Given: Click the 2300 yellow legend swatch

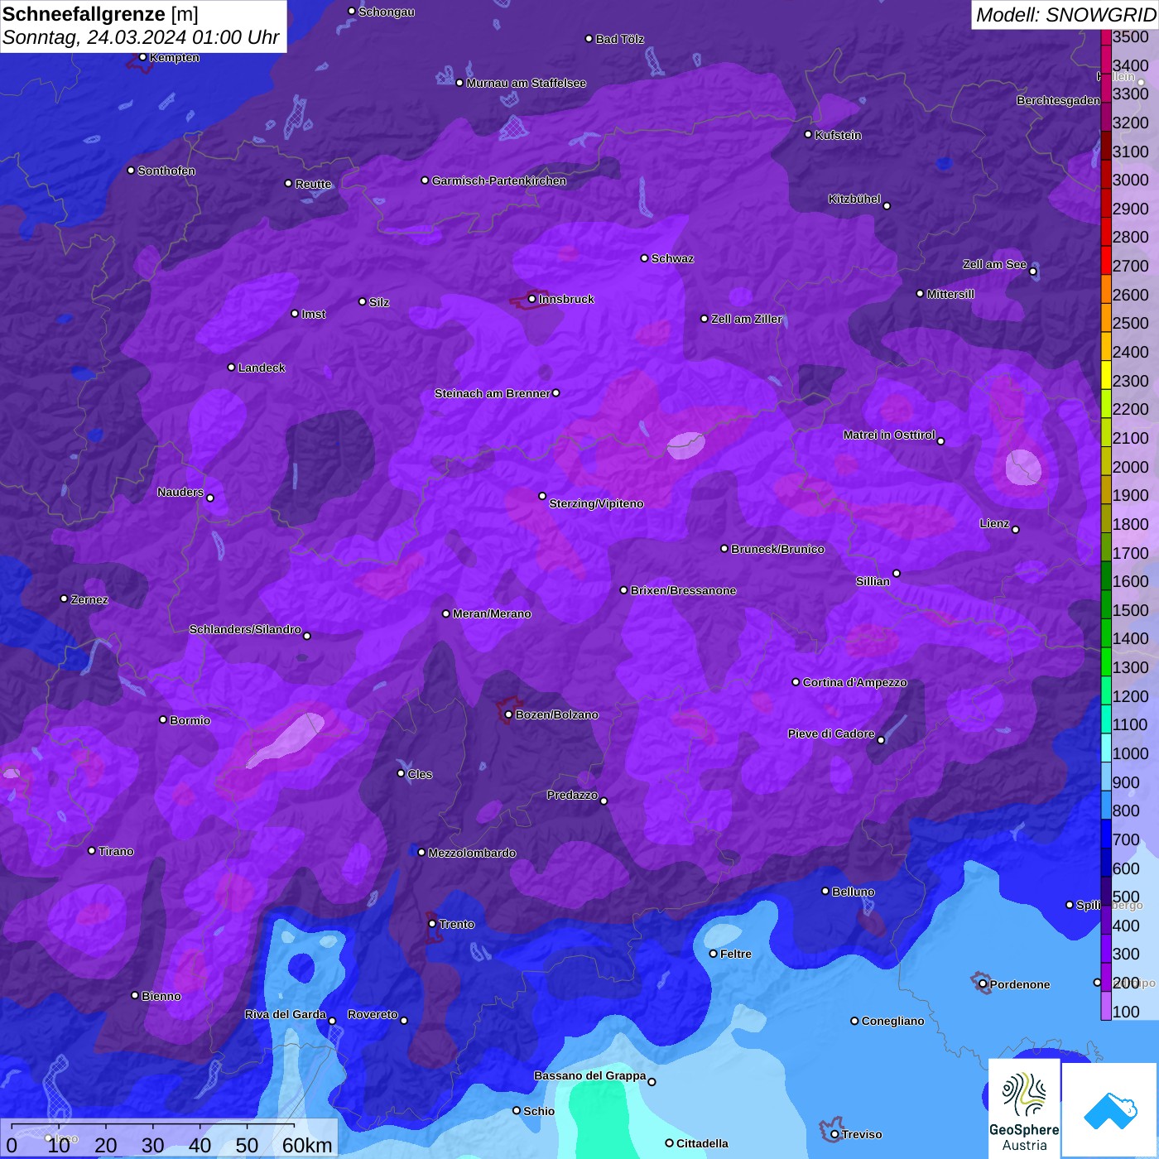Looking at the screenshot, I should point(1105,375).
